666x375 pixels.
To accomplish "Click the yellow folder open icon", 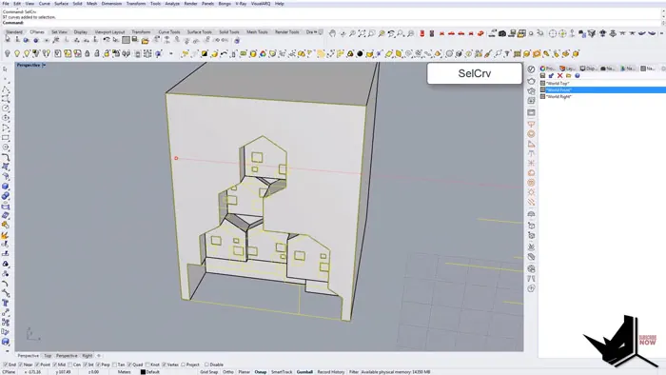I will pyautogui.click(x=146, y=41).
